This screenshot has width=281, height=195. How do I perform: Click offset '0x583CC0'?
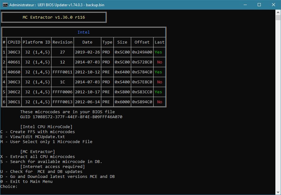[142, 92]
